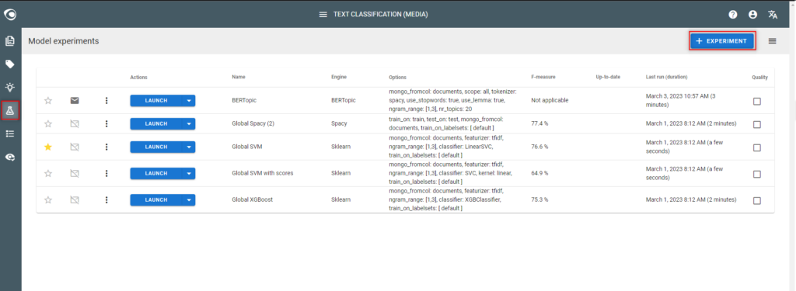Open the documents icon in the sidebar

click(x=10, y=41)
